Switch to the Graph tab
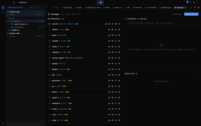201x126 pixels. point(79,8)
